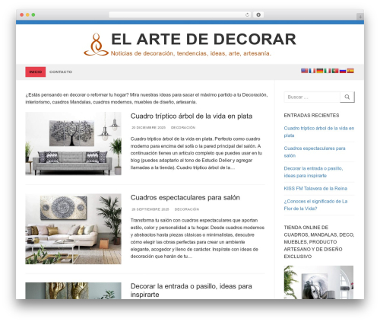Open sidebar link Flor de la Vida
Screen dimensions: 380x322
pos(315,205)
